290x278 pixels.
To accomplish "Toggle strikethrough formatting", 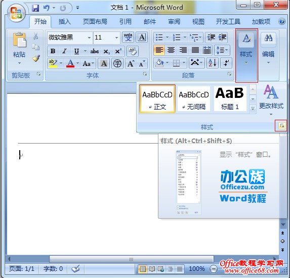I will pyautogui.click(x=94, y=51).
